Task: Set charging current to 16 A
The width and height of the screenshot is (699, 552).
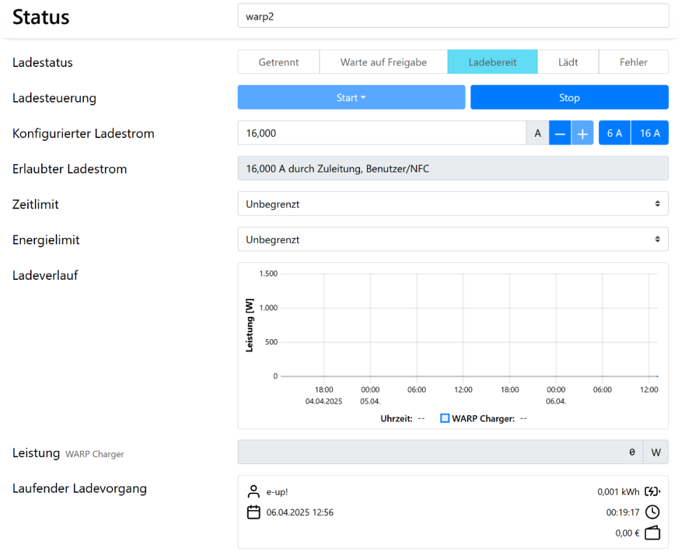Action: coord(649,133)
